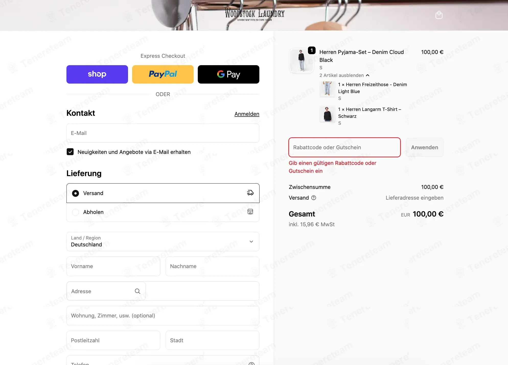Image resolution: width=508 pixels, height=365 pixels.
Task: Uncheck the newsletter offers via E-Mail checkbox
Action: [x=70, y=152]
